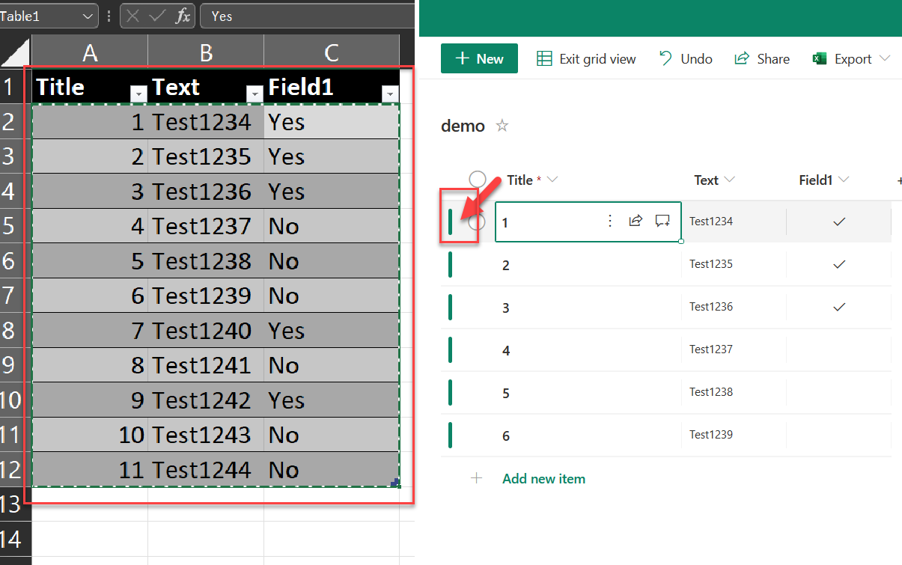
Task: Click Excel cell Test1241
Action: click(x=206, y=365)
